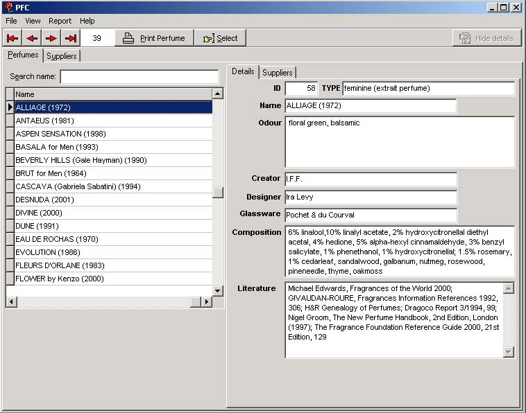Select BRUT for Men (1964) row

[113, 173]
